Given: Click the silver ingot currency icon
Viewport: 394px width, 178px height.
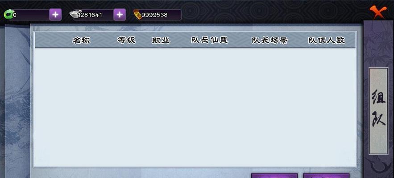Looking at the screenshot, I should pos(75,14).
